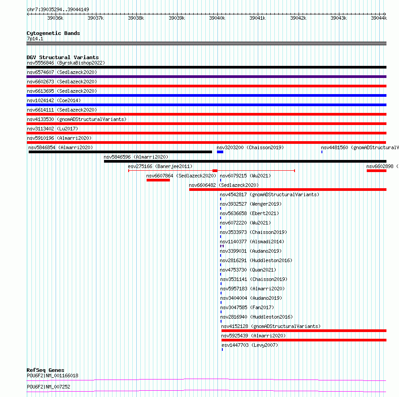The height and width of the screenshot is (397, 399).
Task: Click nsv3399031 (Audano2019) label
Action: [251, 251]
